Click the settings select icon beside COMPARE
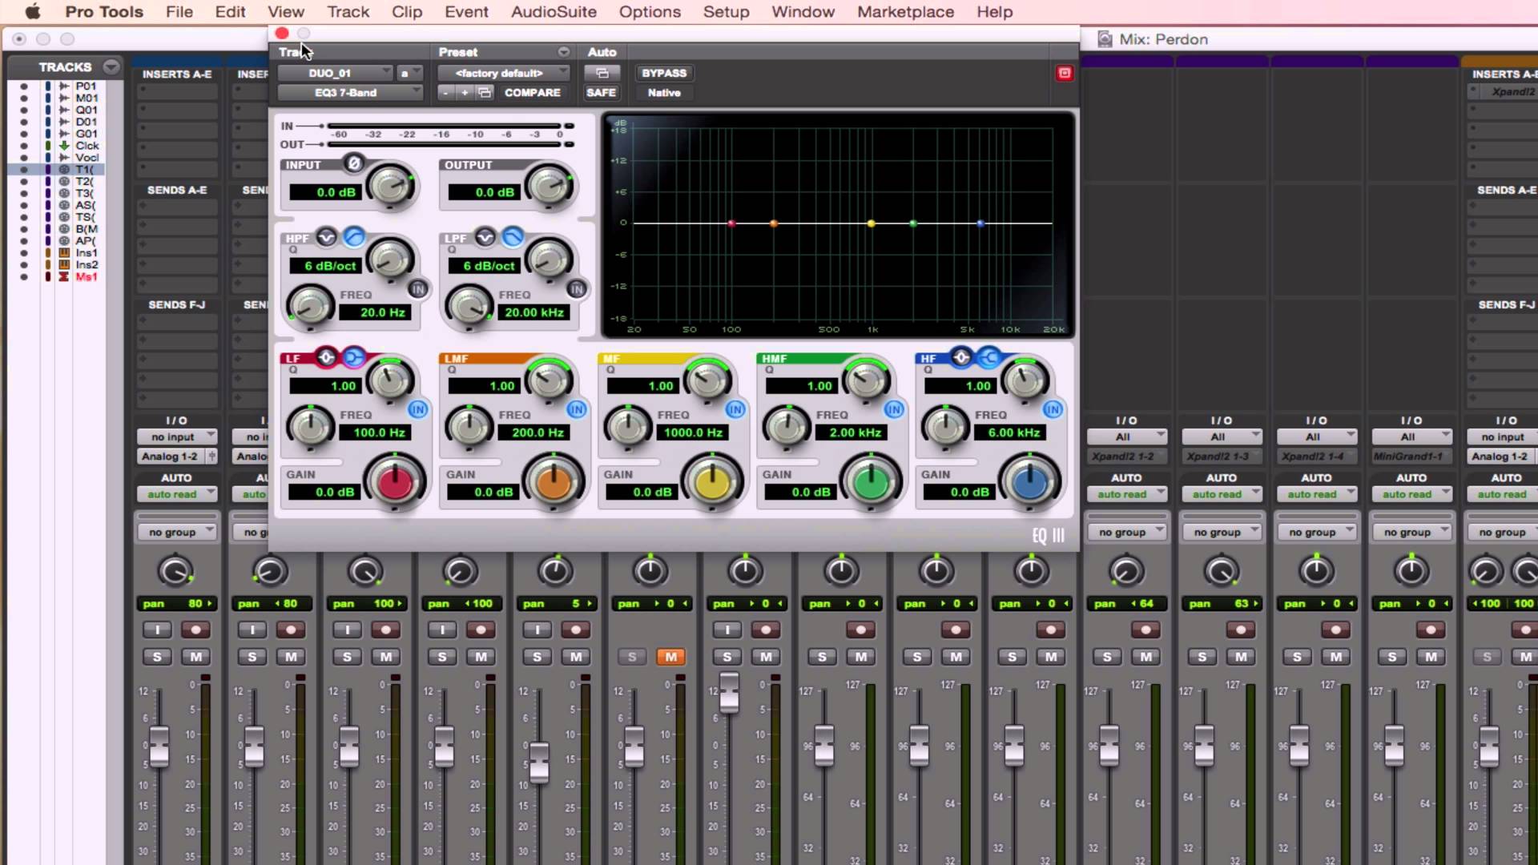1538x865 pixels. click(x=485, y=93)
